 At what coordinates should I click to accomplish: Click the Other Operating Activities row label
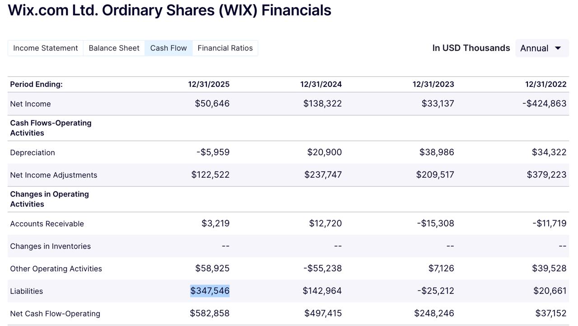pos(56,269)
